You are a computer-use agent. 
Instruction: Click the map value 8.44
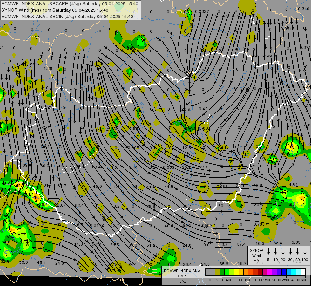pos(133,167)
